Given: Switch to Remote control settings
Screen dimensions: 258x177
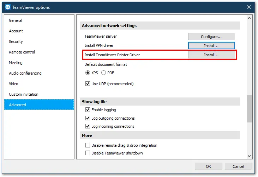Looking at the screenshot, I should (22, 52).
